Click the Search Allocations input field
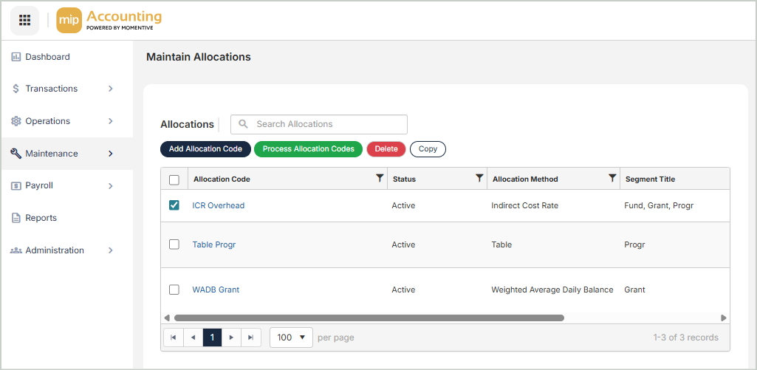 point(325,124)
